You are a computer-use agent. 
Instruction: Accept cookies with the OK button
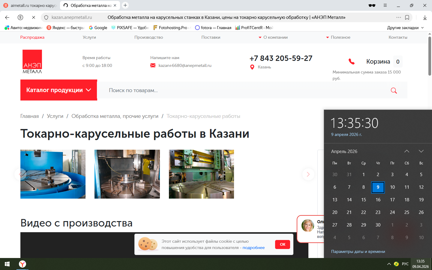[x=283, y=244]
